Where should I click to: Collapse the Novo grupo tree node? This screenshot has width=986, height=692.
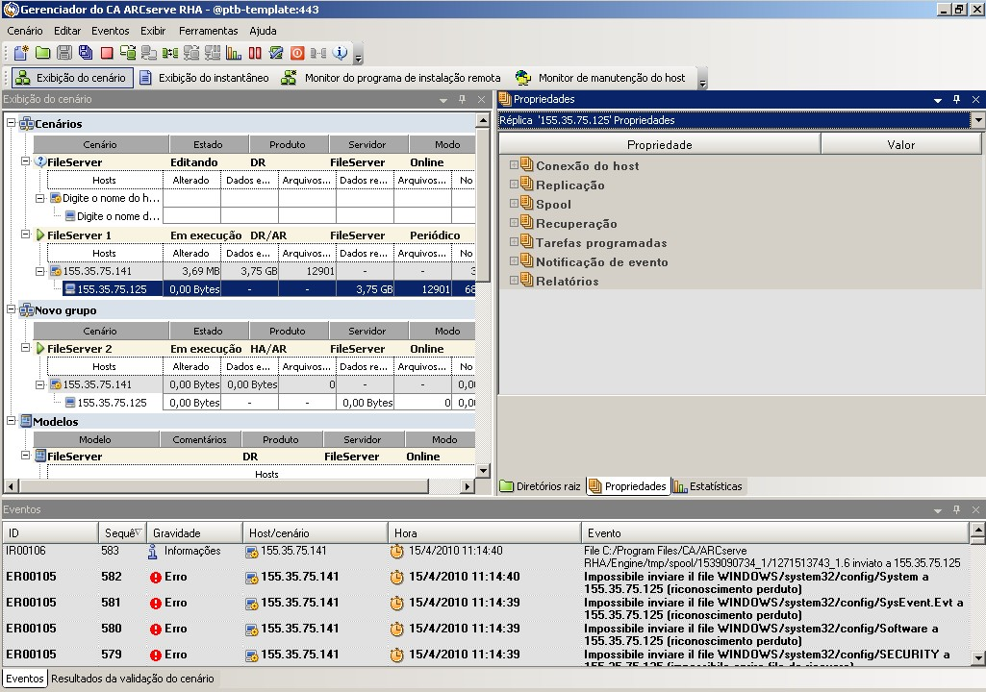12,310
